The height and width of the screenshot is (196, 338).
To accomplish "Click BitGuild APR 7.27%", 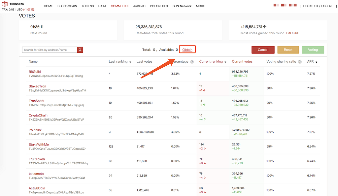I will click(x=311, y=74).
